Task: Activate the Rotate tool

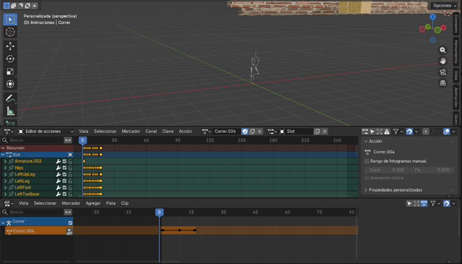Action: (x=10, y=59)
